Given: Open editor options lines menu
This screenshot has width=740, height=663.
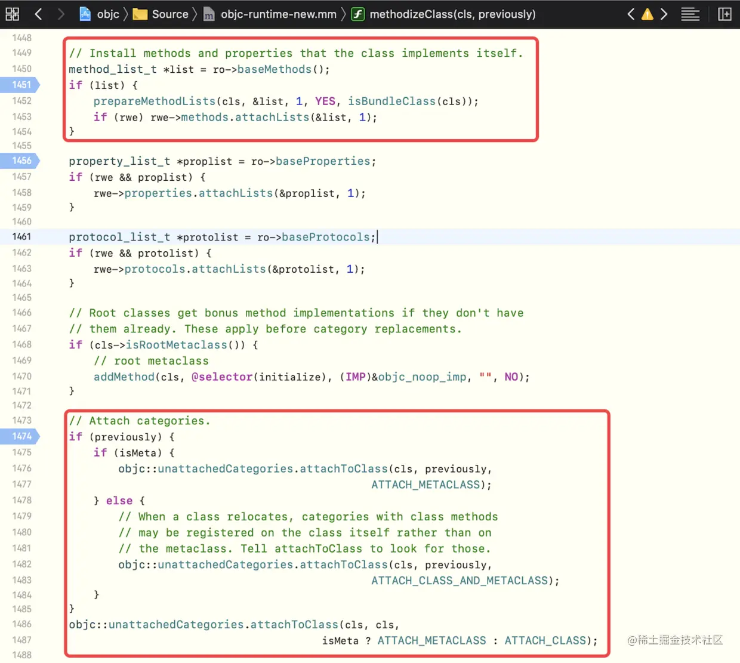Looking at the screenshot, I should tap(690, 14).
